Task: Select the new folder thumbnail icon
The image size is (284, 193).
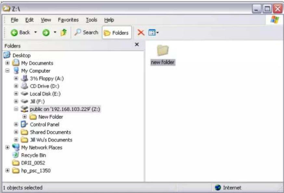Action: [x=163, y=50]
